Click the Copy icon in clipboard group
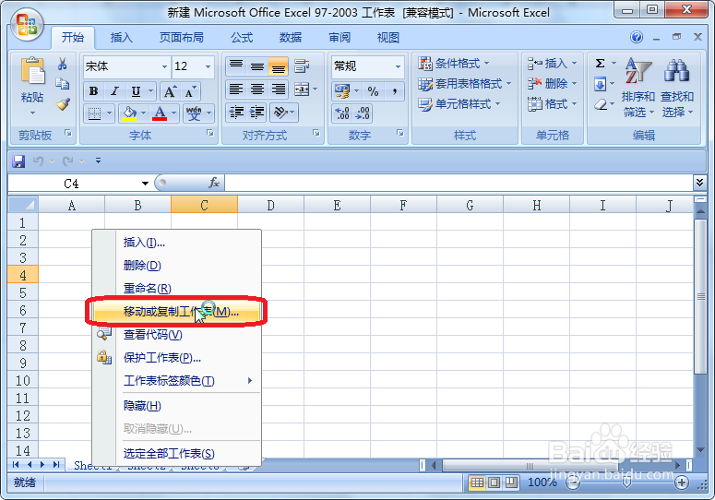 pyautogui.click(x=63, y=84)
